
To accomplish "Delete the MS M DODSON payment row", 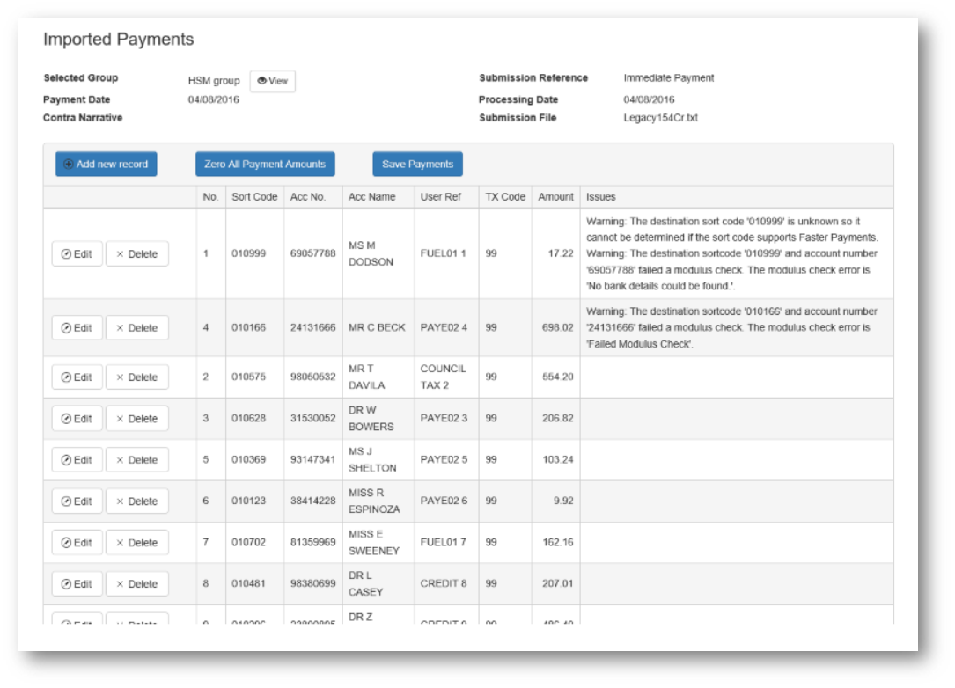I will (x=136, y=254).
